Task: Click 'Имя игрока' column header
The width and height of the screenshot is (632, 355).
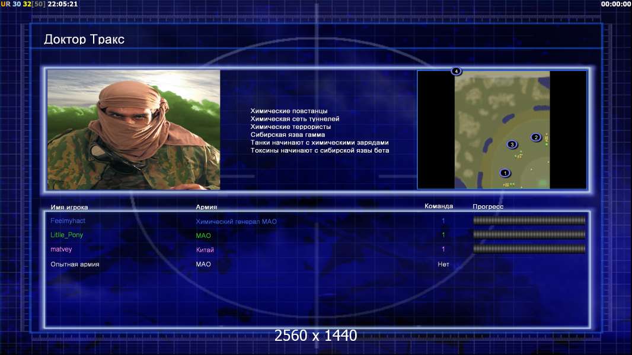Action: click(69, 208)
